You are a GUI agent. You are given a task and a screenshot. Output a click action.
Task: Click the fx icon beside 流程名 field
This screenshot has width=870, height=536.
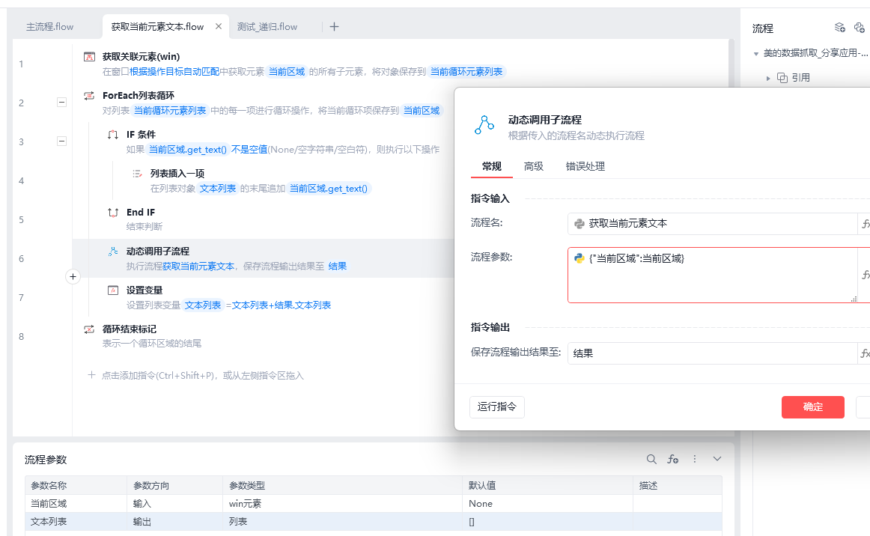point(865,224)
